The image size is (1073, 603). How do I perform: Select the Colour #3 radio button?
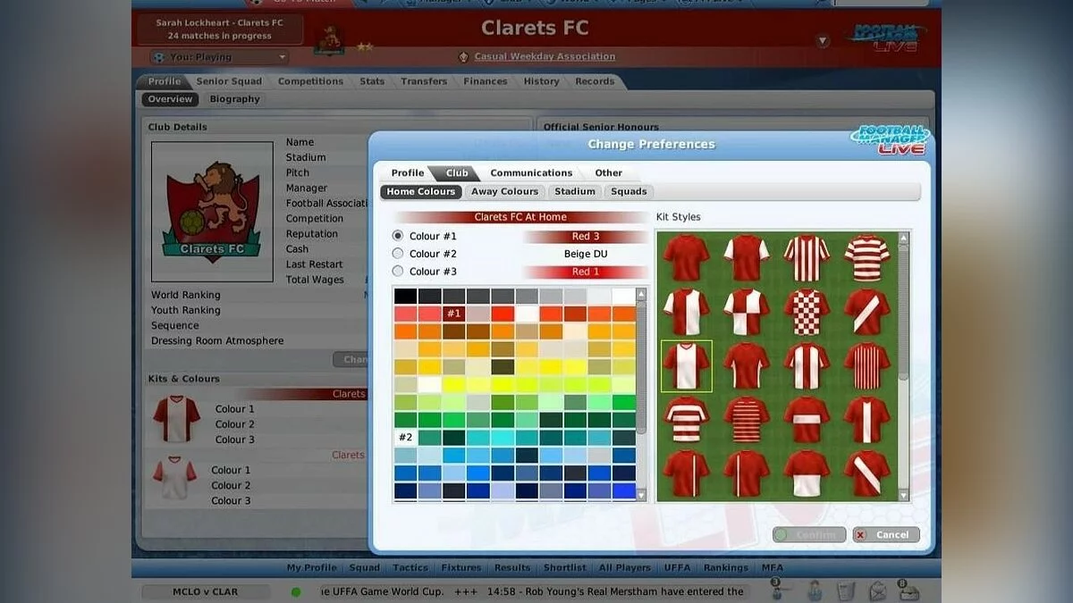click(398, 272)
